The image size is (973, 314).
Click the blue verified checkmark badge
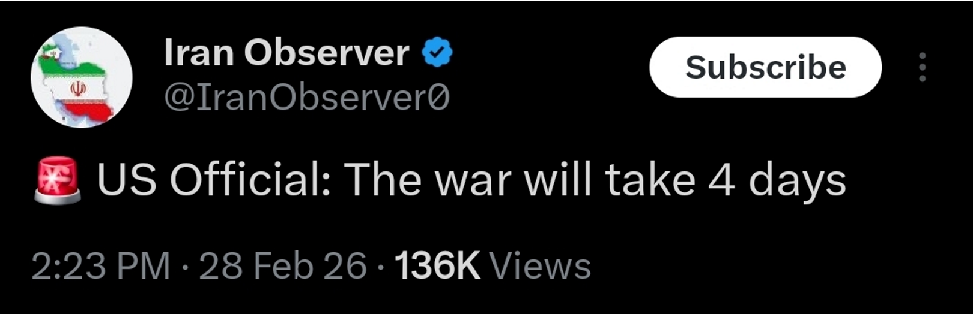pyautogui.click(x=437, y=52)
